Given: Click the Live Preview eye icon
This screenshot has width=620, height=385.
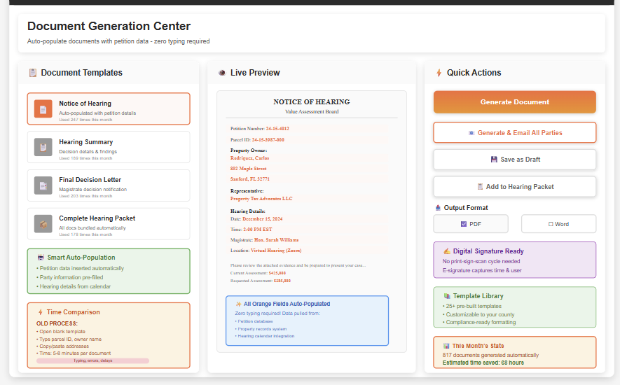Looking at the screenshot, I should (222, 73).
